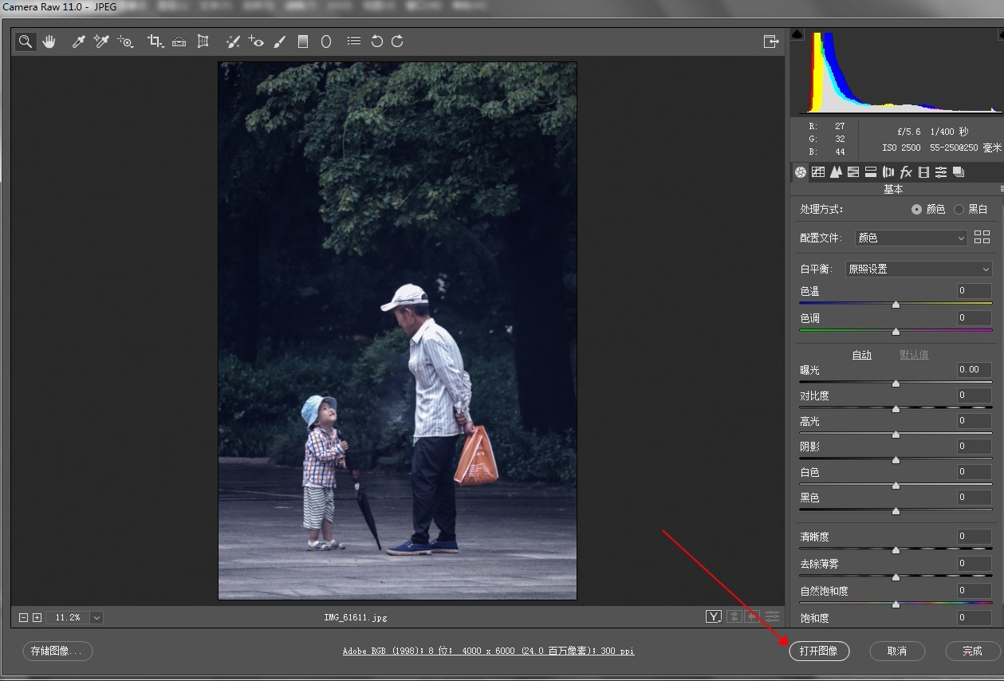Click the 打开图像 button
This screenshot has height=681, width=1004.
pyautogui.click(x=819, y=651)
